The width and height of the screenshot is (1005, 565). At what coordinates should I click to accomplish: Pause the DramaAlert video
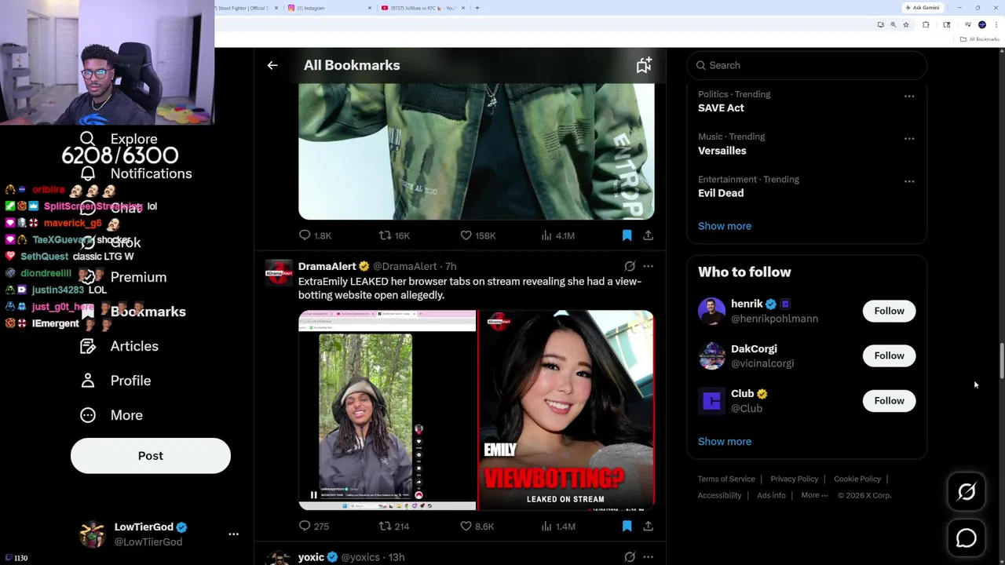coord(313,495)
